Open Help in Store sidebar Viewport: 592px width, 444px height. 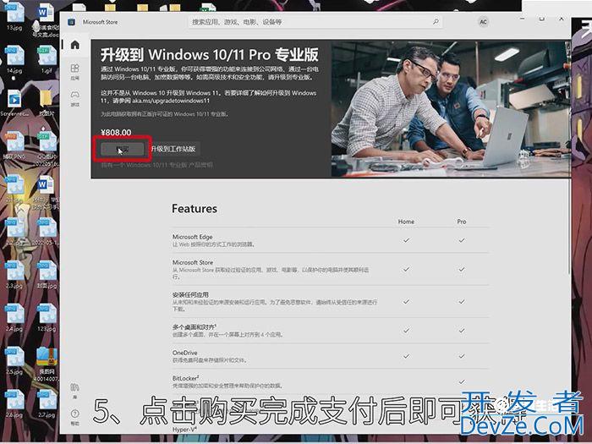[74, 417]
